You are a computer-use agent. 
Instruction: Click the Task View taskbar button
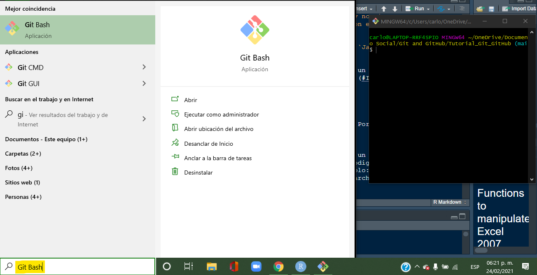tap(189, 266)
